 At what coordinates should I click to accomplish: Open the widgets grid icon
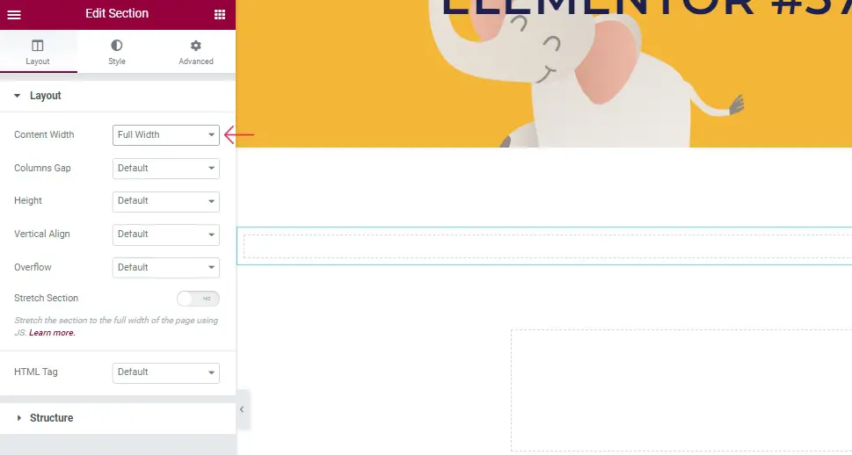(x=220, y=15)
